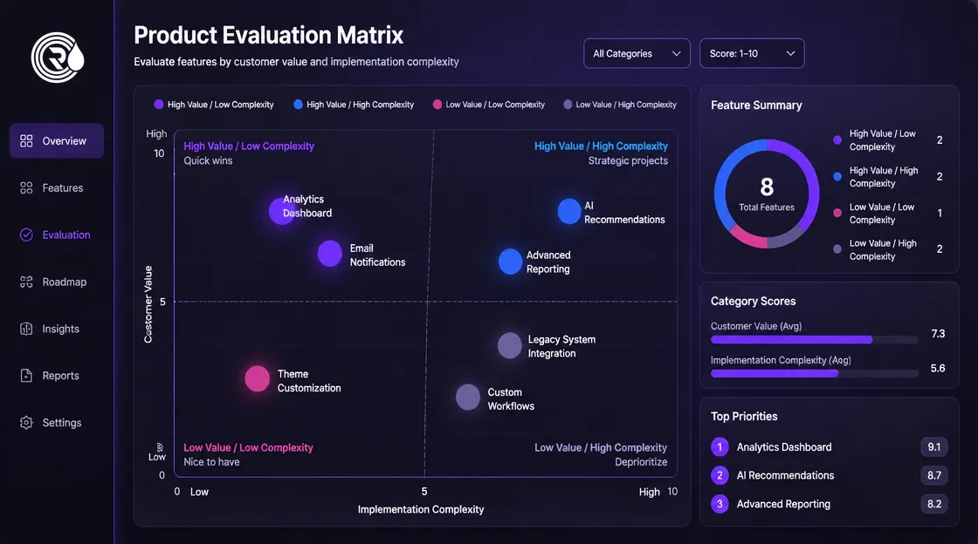Viewport: 978px width, 544px height.
Task: Click the Evaluation checkmark icon
Action: pos(26,235)
